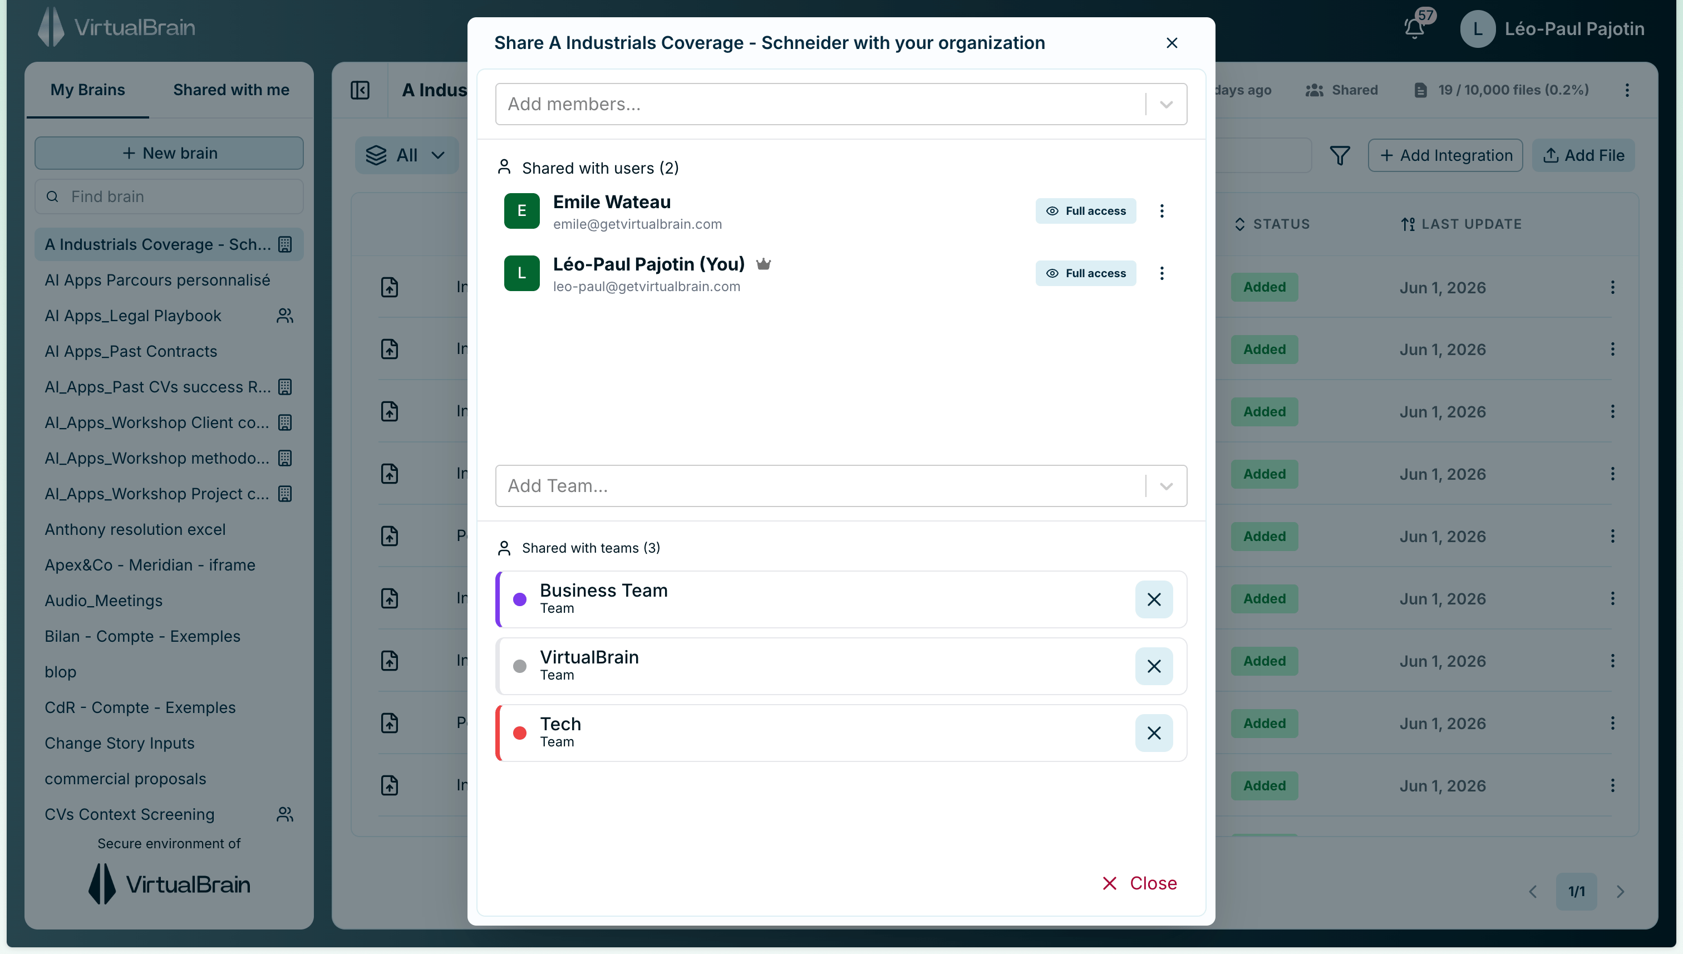This screenshot has height=954, width=1683.
Task: Click the first row's Added status badge
Action: (x=1264, y=287)
